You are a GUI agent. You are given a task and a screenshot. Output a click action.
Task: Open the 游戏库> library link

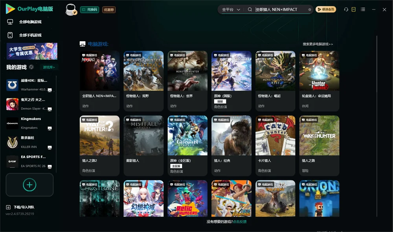point(49,67)
